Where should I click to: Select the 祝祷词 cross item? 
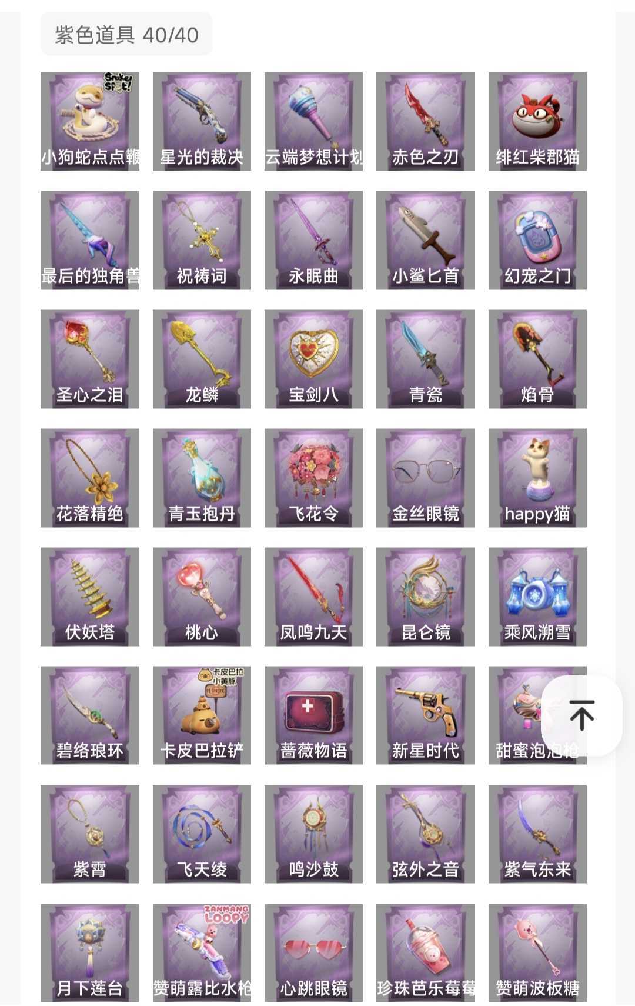tap(202, 240)
